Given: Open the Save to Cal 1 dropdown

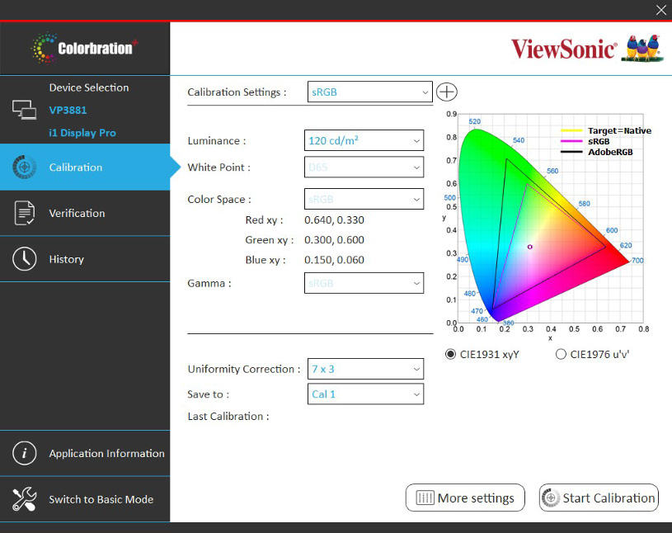Looking at the screenshot, I should [365, 394].
